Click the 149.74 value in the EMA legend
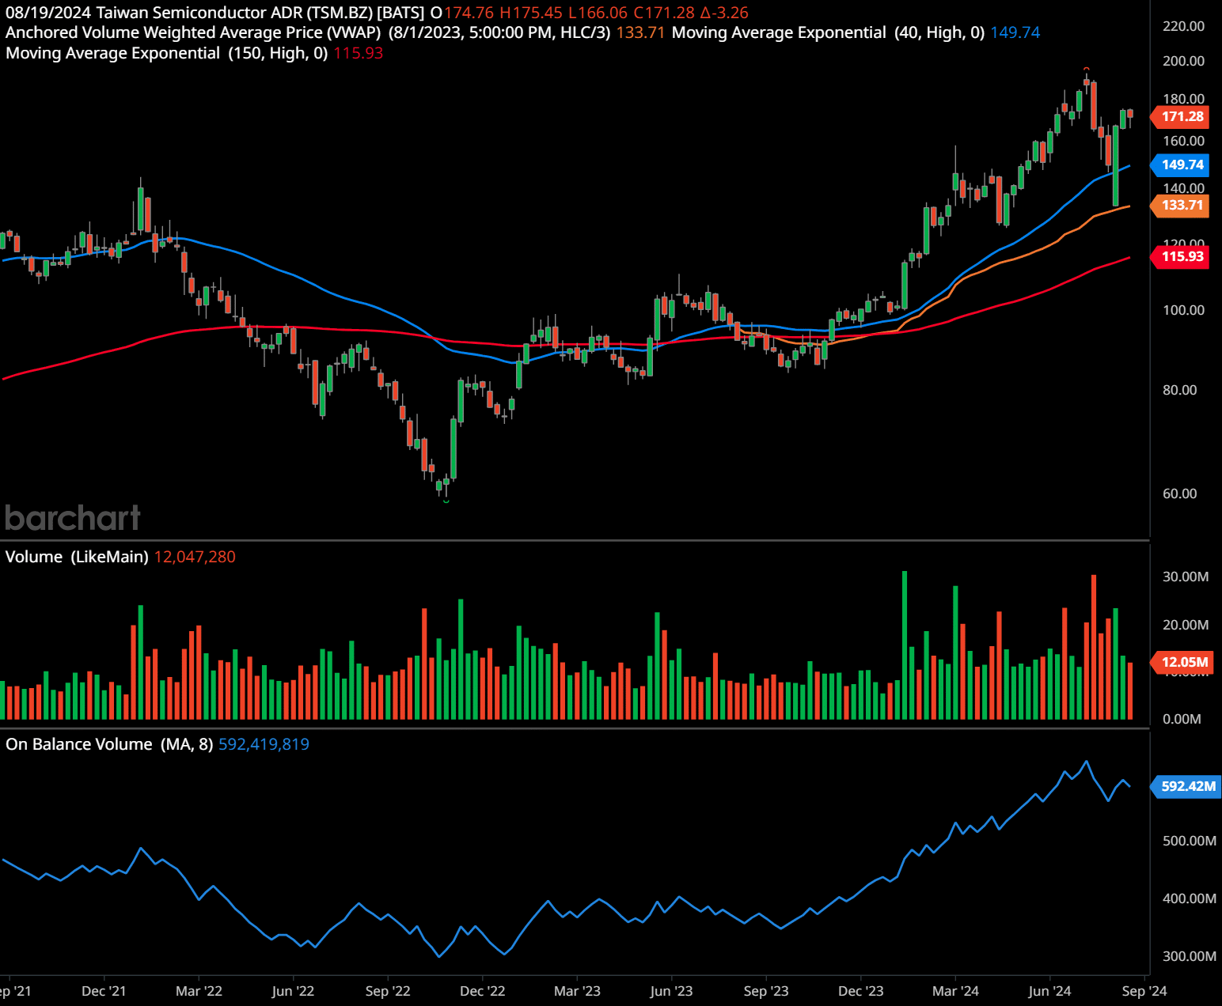Screen dimensions: 1222x1006 [x=1015, y=32]
